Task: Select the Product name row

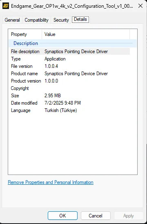Action: coord(70,74)
